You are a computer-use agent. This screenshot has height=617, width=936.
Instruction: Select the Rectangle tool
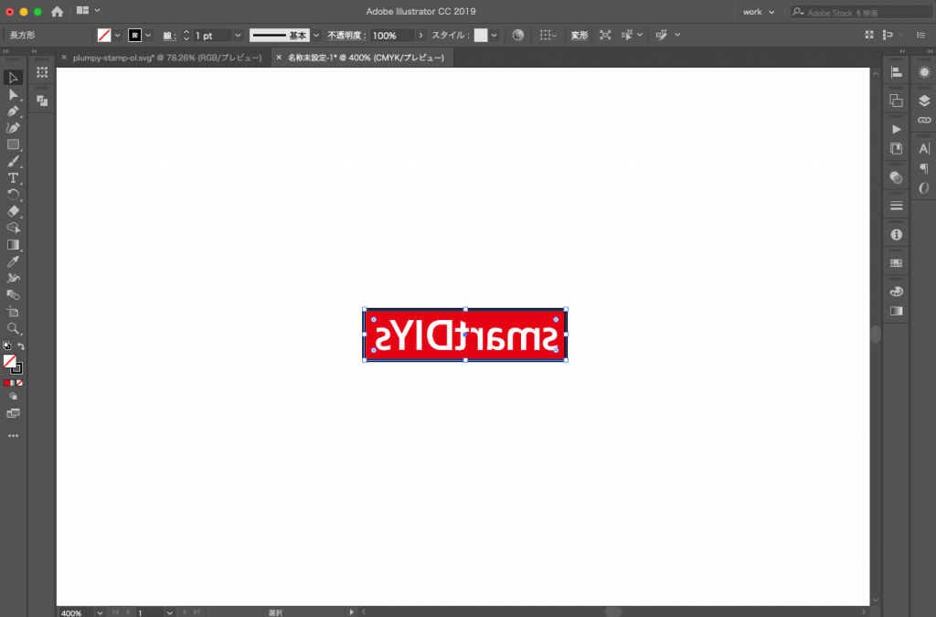point(13,144)
